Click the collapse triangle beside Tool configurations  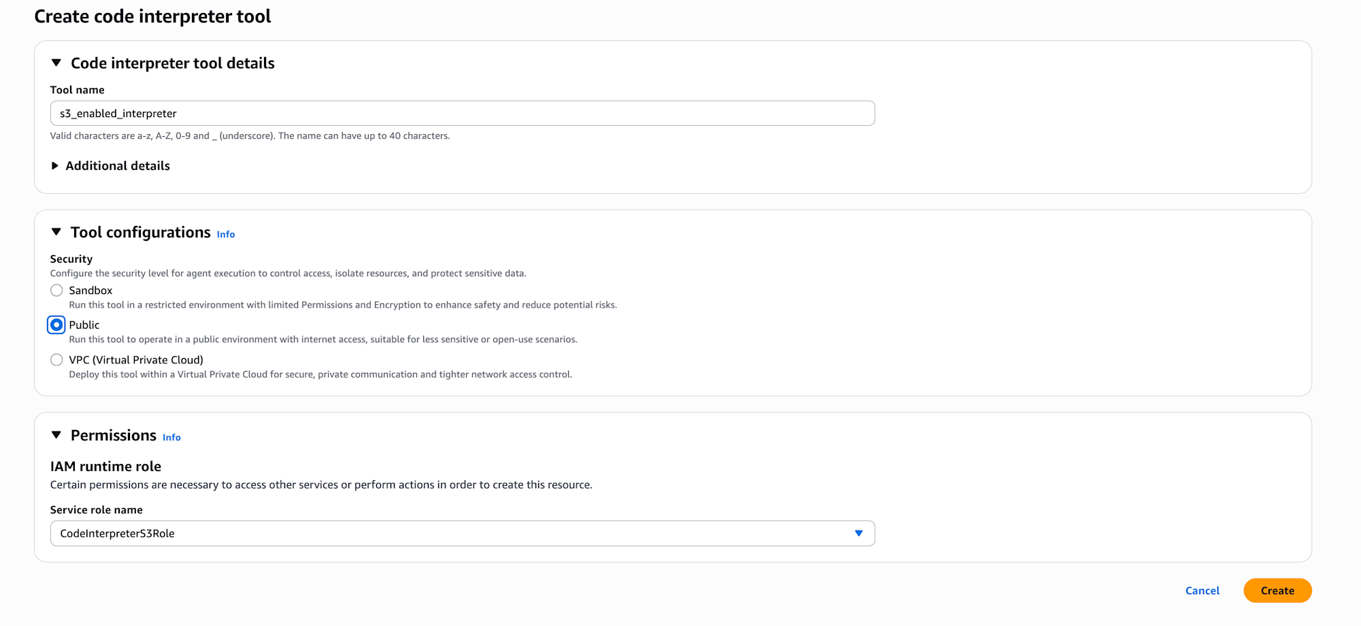point(56,232)
